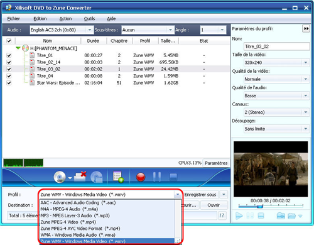
Task: Click the file icon of Titre_02_14
Action: click(x=32, y=62)
